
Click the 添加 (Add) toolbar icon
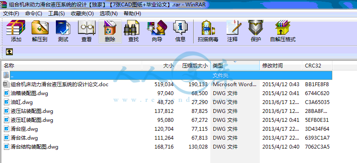tap(16, 28)
